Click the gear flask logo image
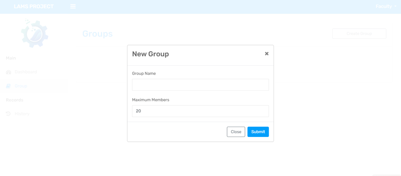The width and height of the screenshot is (401, 176). pos(35,33)
